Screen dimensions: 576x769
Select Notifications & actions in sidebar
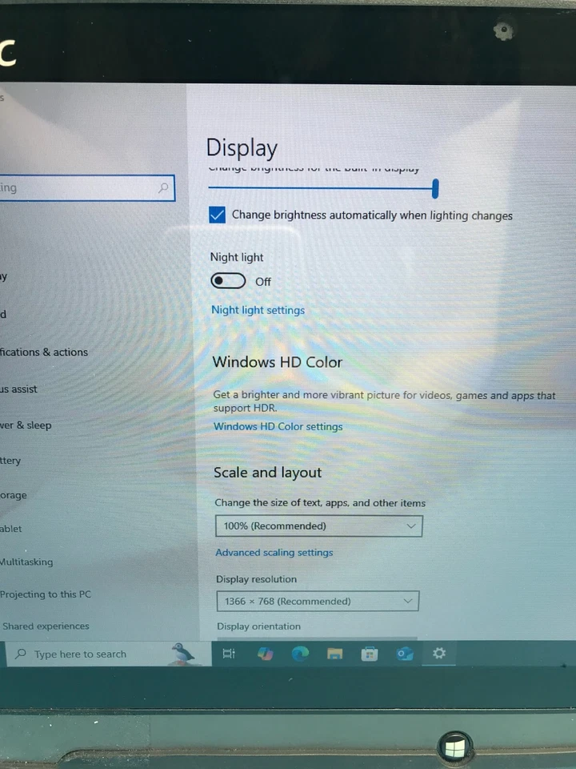click(x=44, y=352)
